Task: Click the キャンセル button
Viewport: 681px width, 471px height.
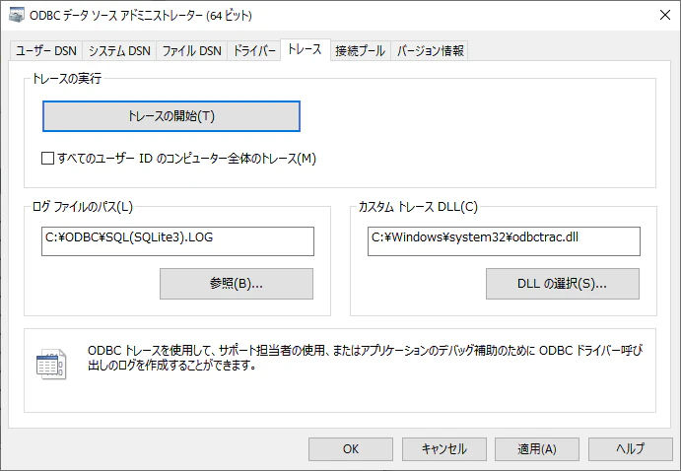Action: [x=443, y=449]
